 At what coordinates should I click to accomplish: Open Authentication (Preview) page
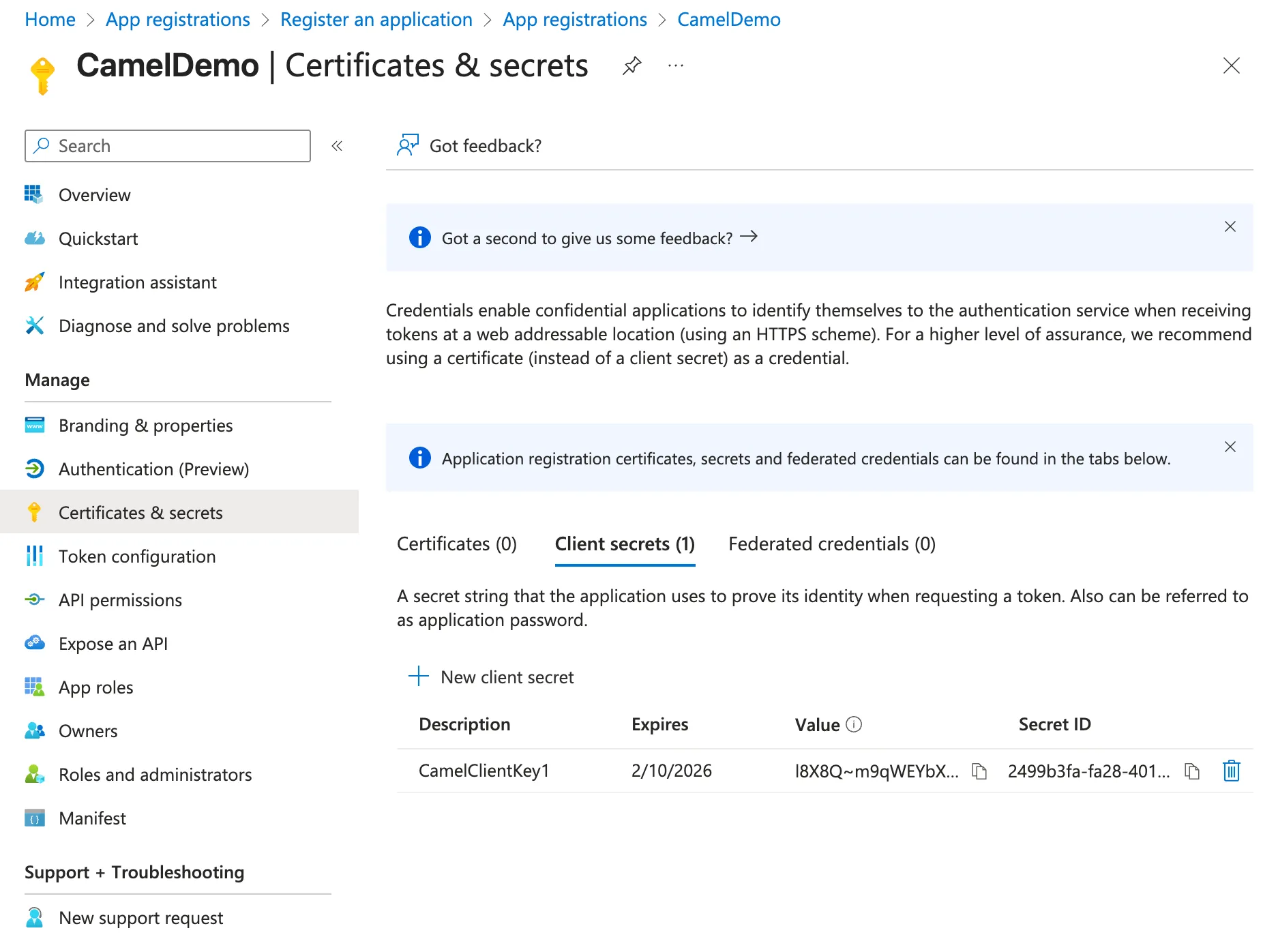153,469
